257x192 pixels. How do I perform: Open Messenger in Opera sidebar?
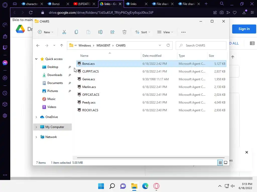point(5,63)
